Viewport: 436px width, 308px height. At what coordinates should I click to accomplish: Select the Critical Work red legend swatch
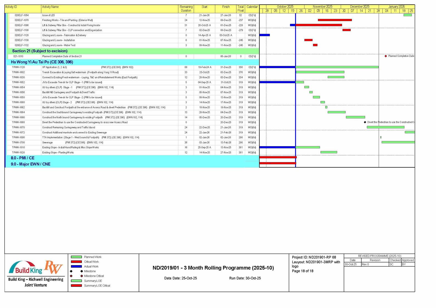(x=76, y=262)
